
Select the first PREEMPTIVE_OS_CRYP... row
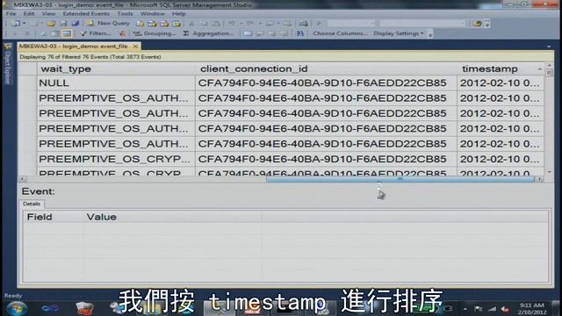click(x=115, y=159)
